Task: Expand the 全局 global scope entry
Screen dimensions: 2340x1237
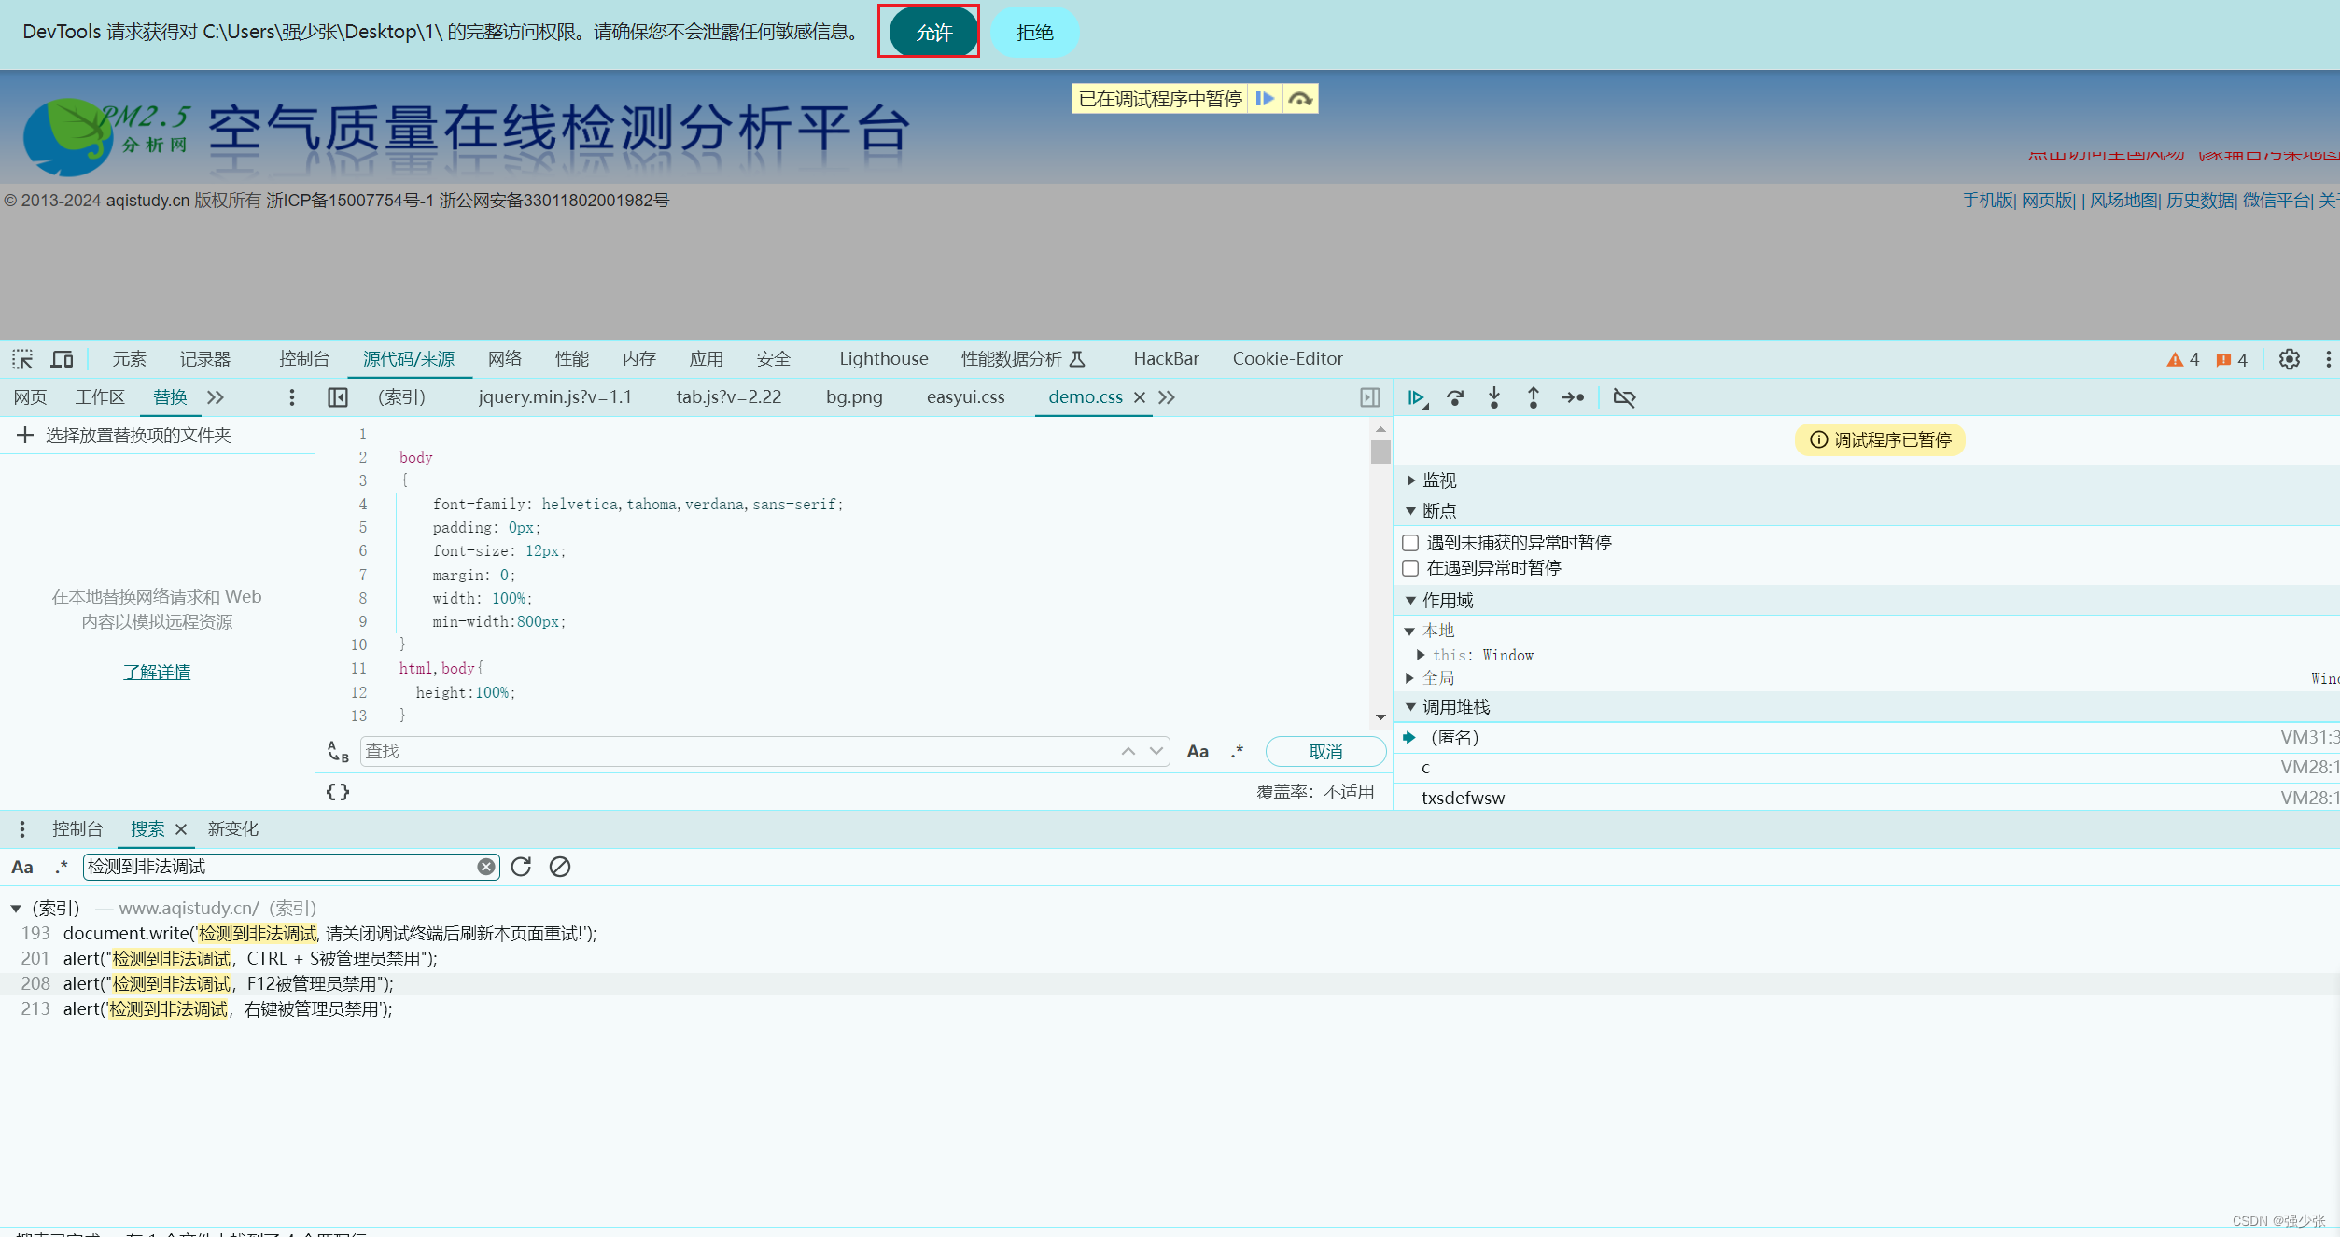Action: [1437, 678]
